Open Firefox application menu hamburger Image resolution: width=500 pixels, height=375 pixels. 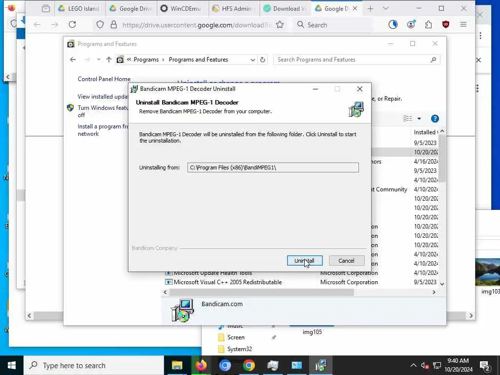(x=463, y=24)
